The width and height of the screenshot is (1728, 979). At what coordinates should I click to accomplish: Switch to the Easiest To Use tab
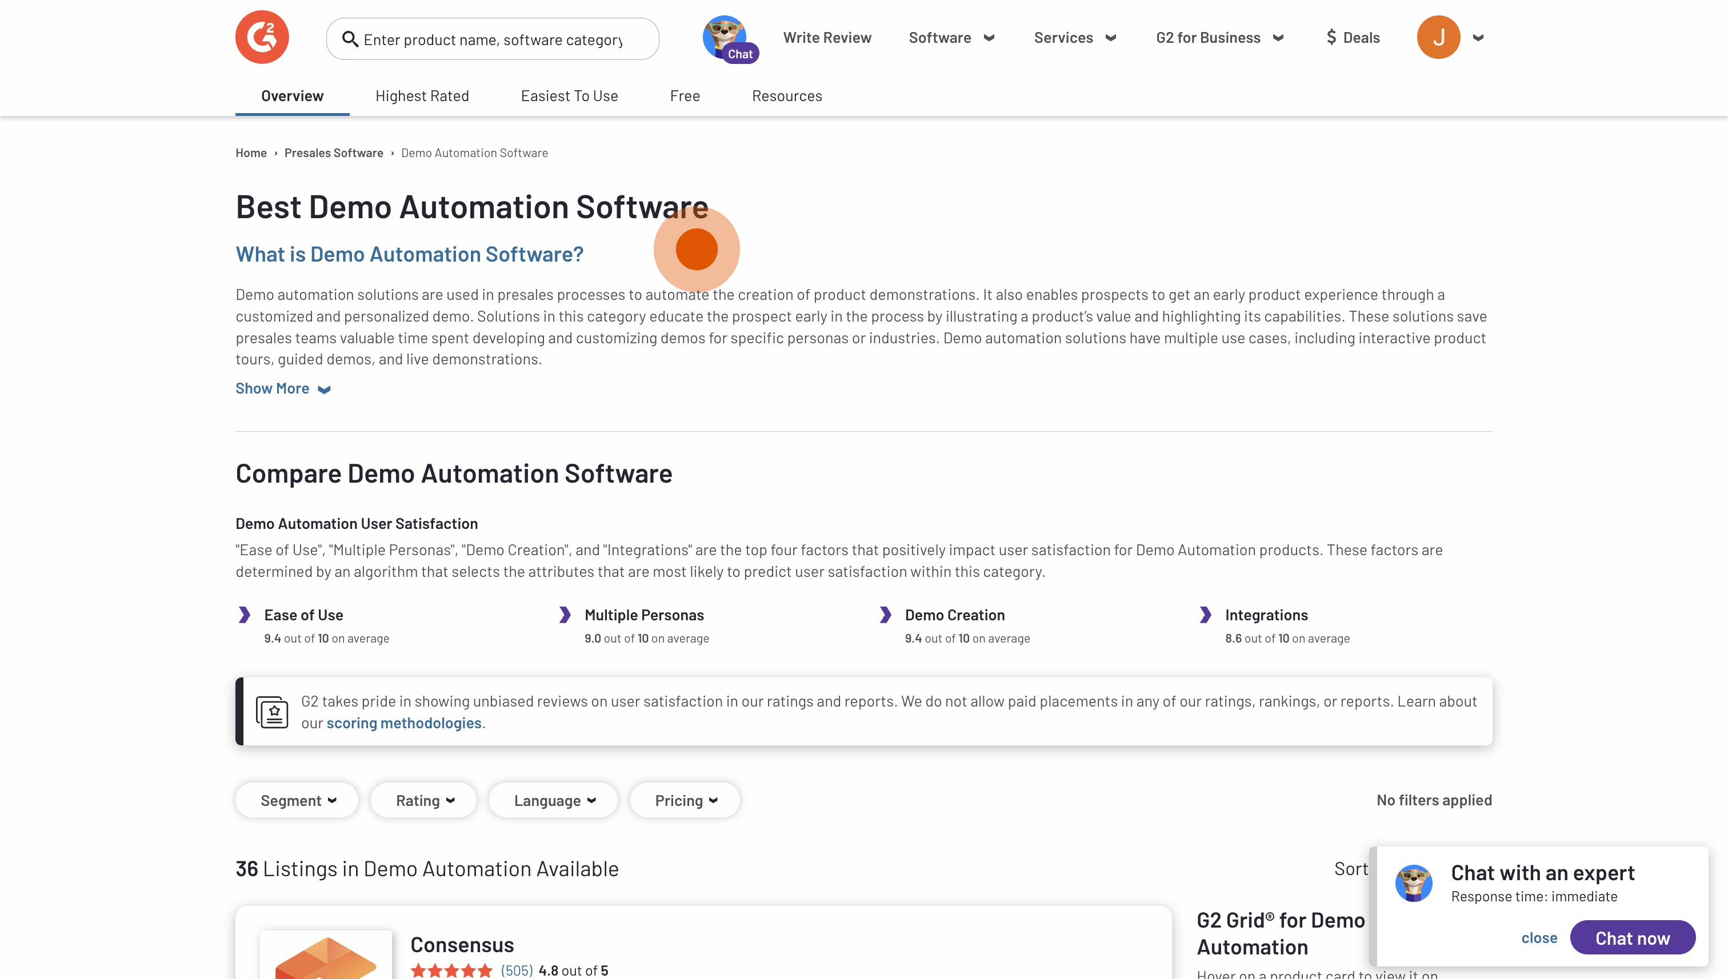pyautogui.click(x=569, y=95)
